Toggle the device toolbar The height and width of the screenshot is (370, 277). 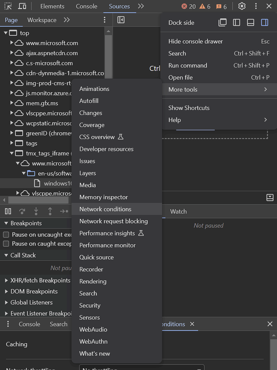pos(22,6)
